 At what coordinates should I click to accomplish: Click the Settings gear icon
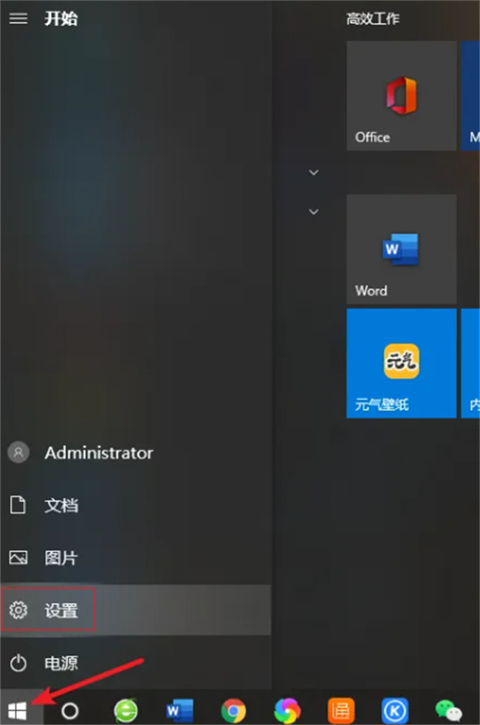[x=18, y=611]
